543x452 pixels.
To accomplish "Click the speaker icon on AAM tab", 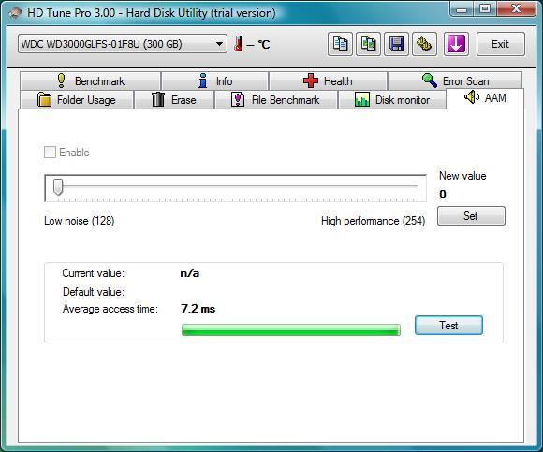I will [472, 97].
